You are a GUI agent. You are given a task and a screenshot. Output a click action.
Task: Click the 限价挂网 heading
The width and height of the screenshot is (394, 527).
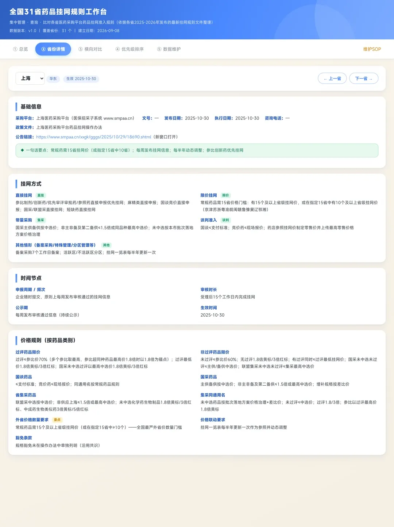tap(209, 195)
